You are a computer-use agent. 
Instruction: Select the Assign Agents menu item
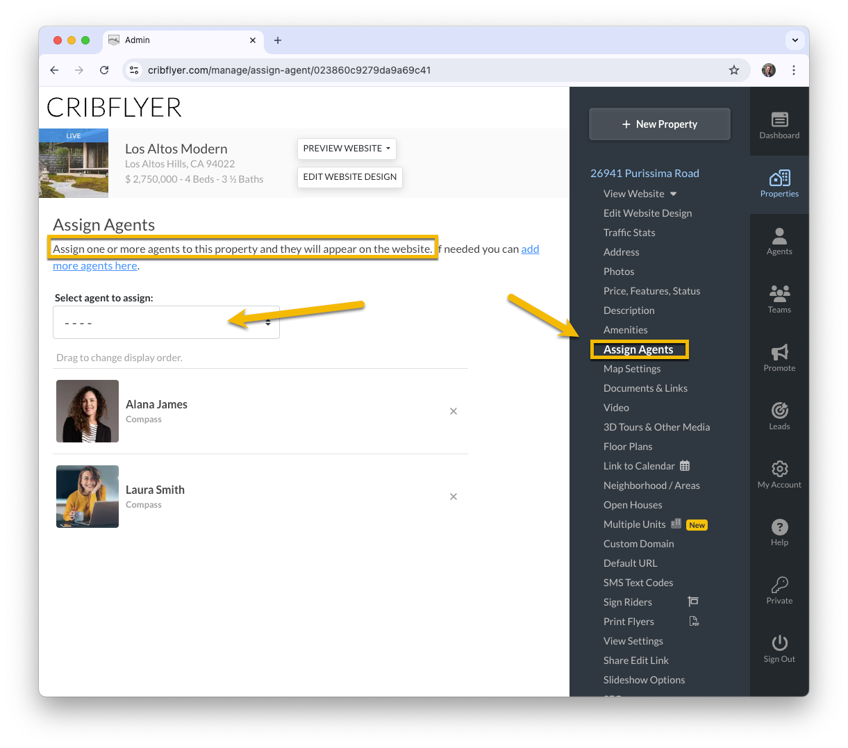pos(638,349)
